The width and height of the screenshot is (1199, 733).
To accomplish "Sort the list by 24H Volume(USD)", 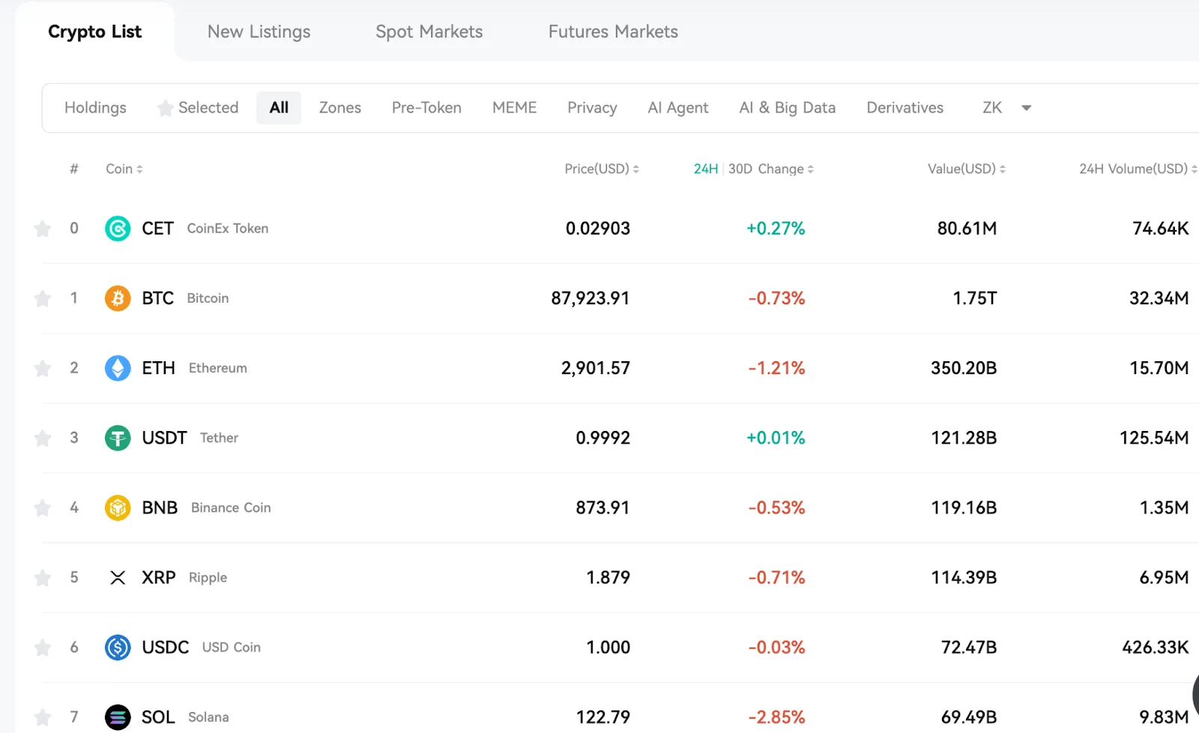I will click(1138, 169).
